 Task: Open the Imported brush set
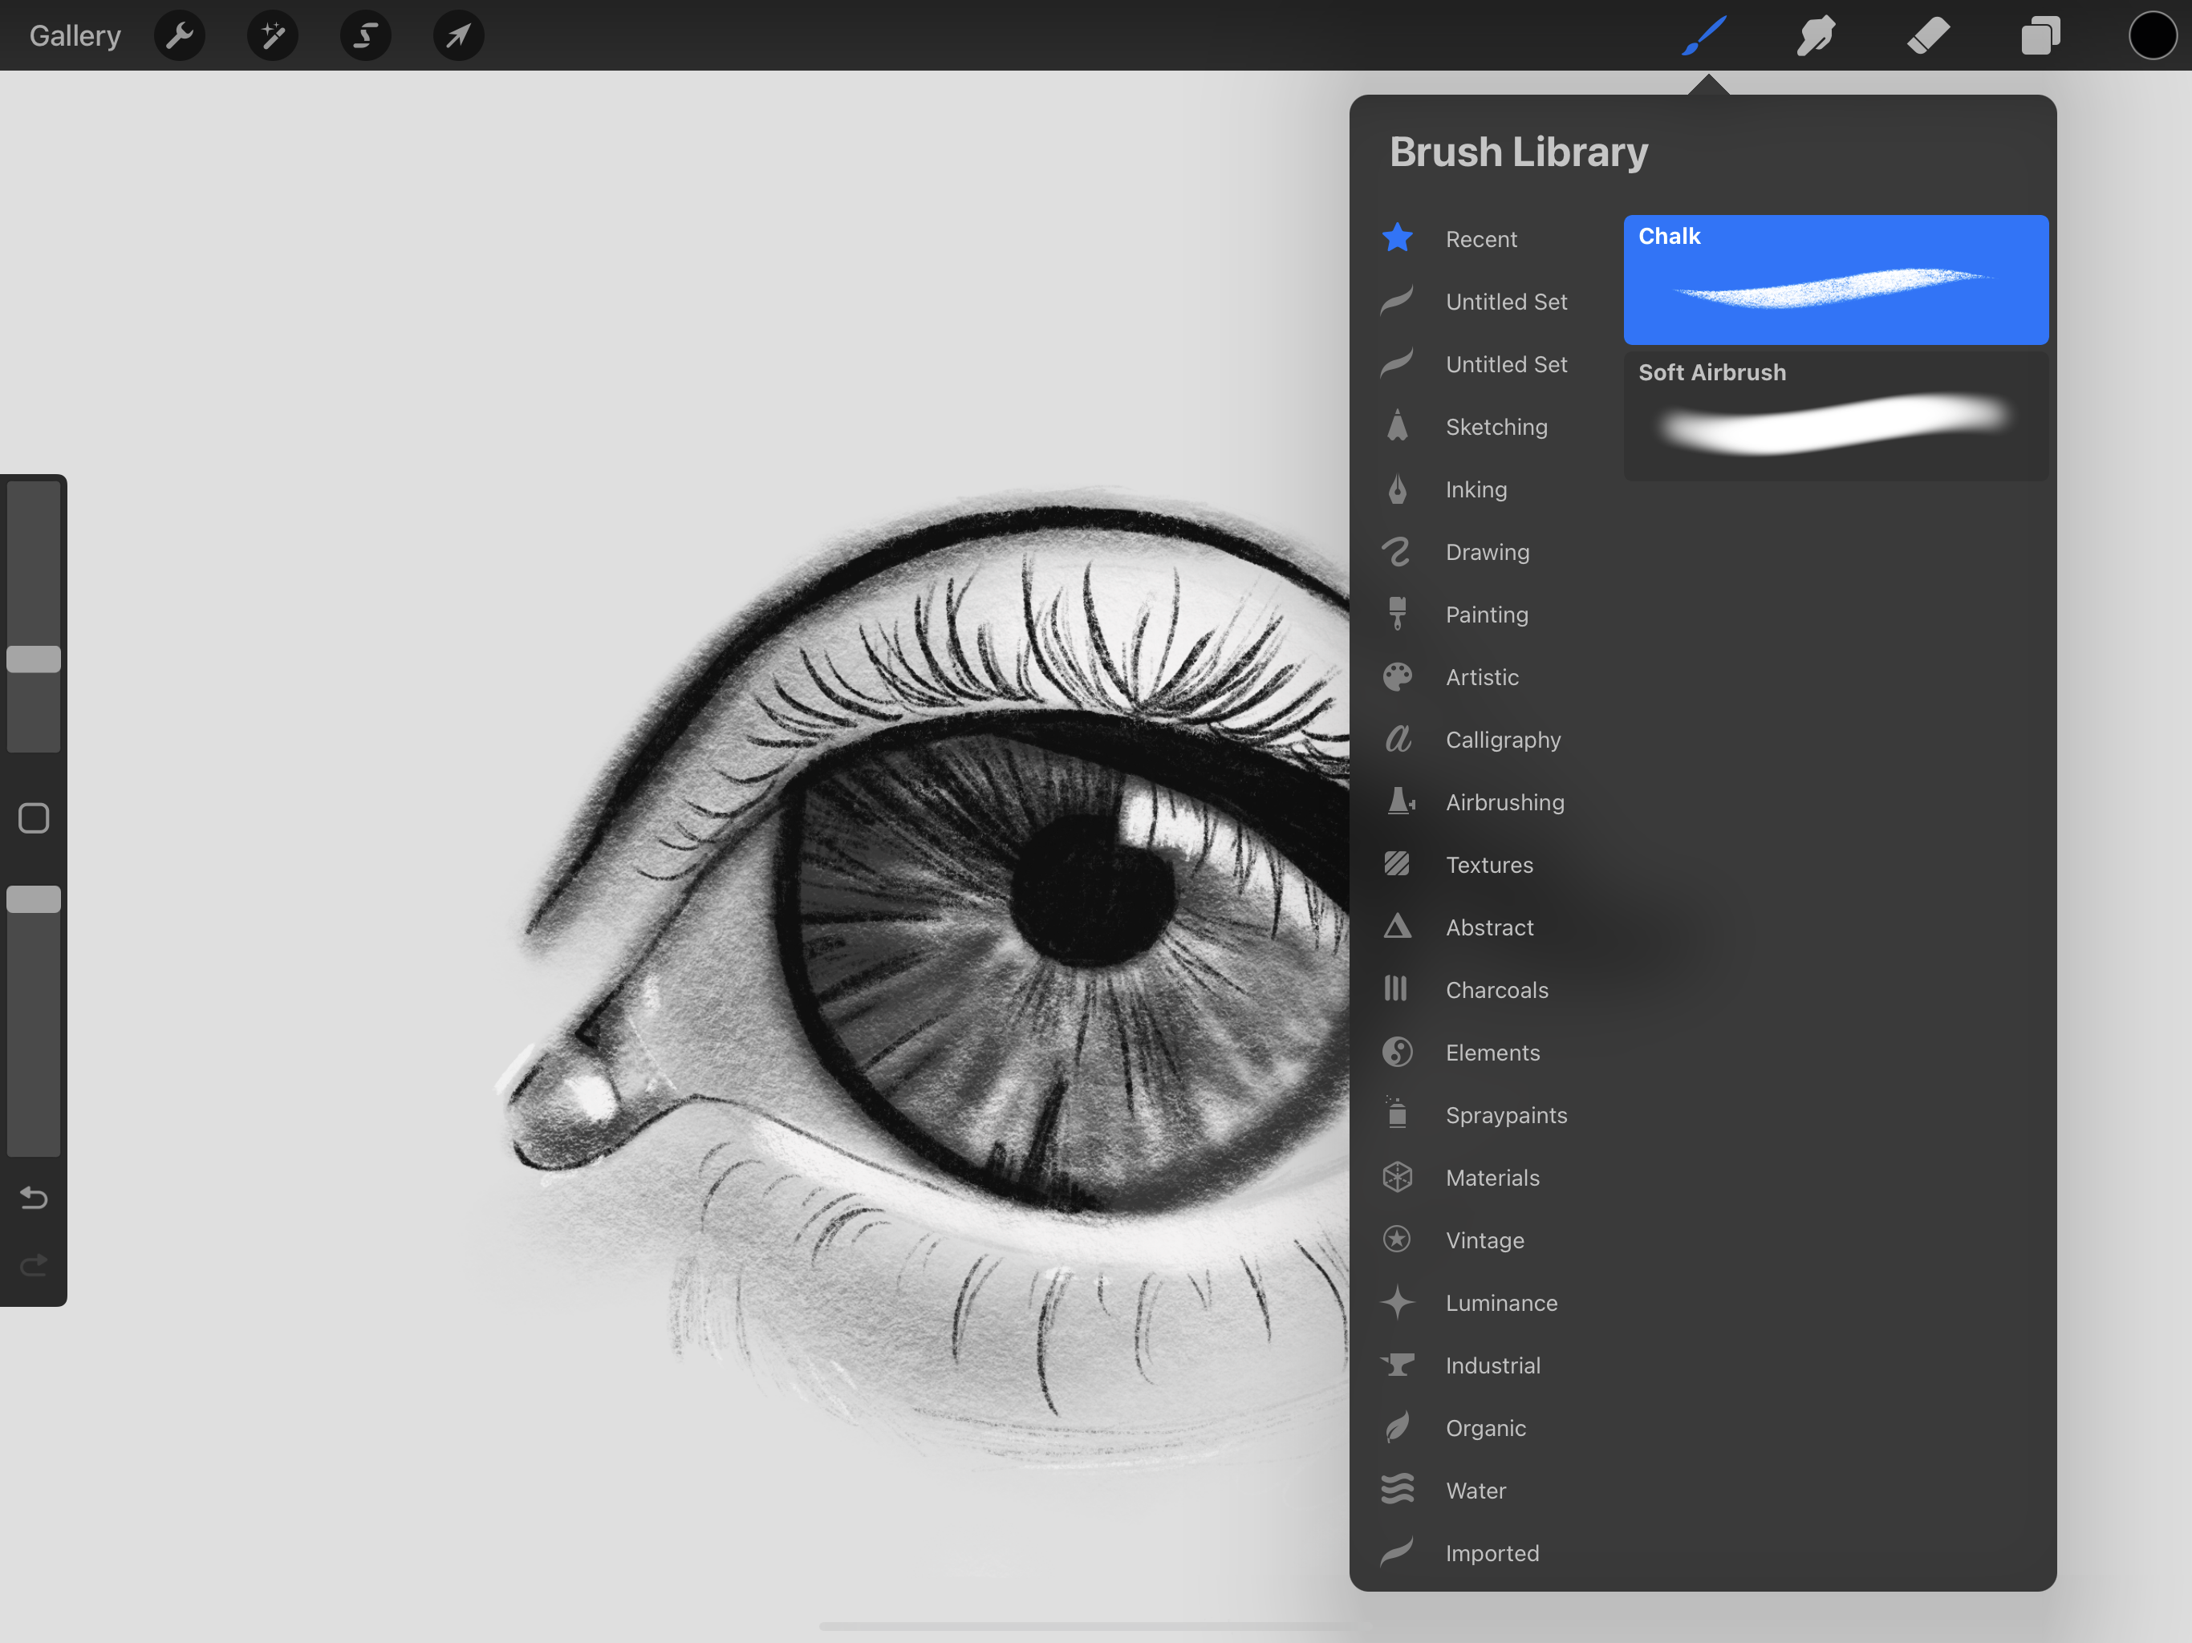(1492, 1553)
